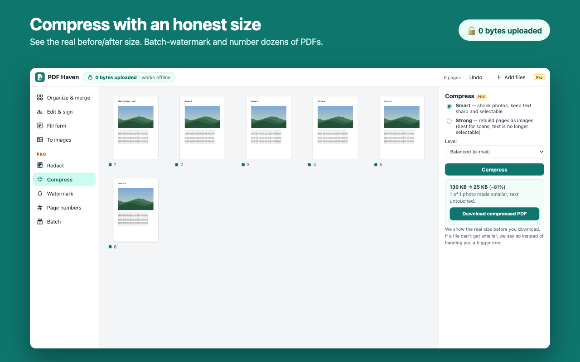This screenshot has width=580, height=362.
Task: Toggle the selection marker for page 6
Action: [x=110, y=247]
